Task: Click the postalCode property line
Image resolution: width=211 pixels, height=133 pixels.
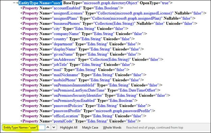Action: 81,121
